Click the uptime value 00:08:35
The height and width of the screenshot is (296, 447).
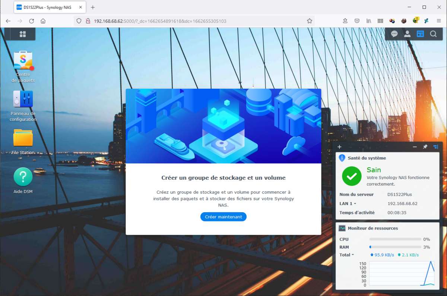397,212
